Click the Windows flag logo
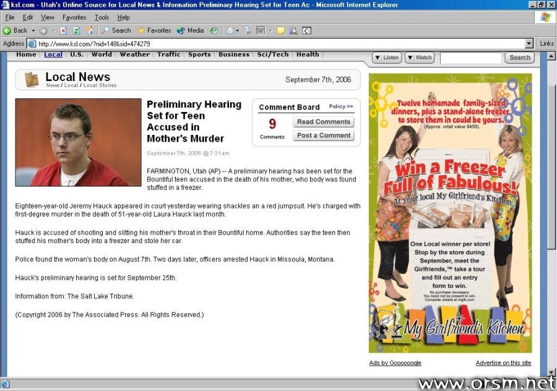The image size is (557, 391). tap(545, 17)
